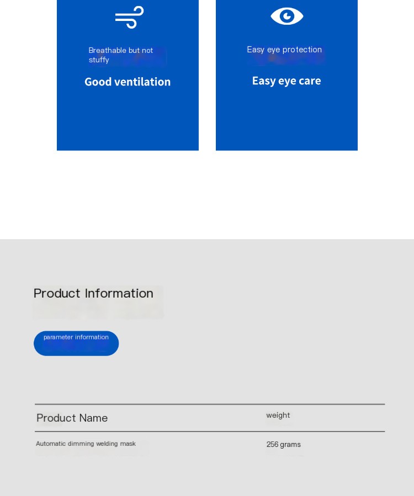414x496 pixels.
Task: Click the blue Easy eye care card
Action: click(x=286, y=75)
